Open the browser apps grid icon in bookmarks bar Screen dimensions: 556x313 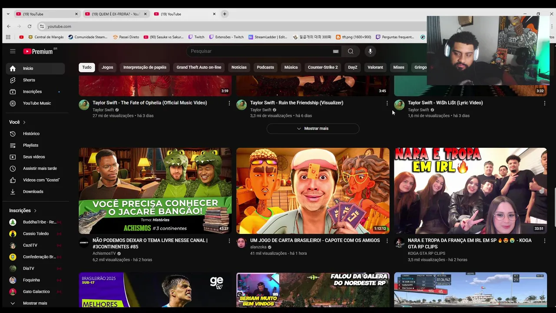pos(8,37)
